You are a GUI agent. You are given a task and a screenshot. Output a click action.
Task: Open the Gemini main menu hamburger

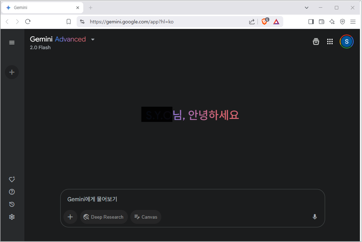[x=12, y=43]
